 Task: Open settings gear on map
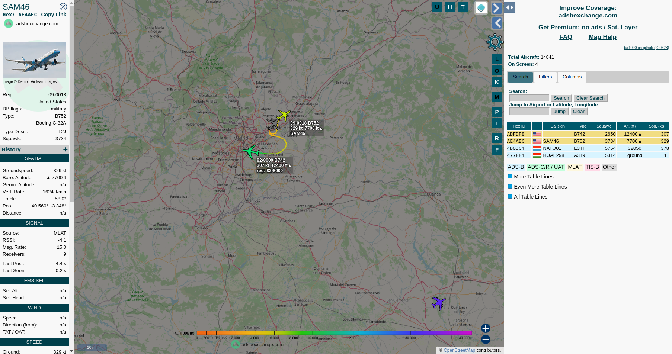[x=495, y=42]
